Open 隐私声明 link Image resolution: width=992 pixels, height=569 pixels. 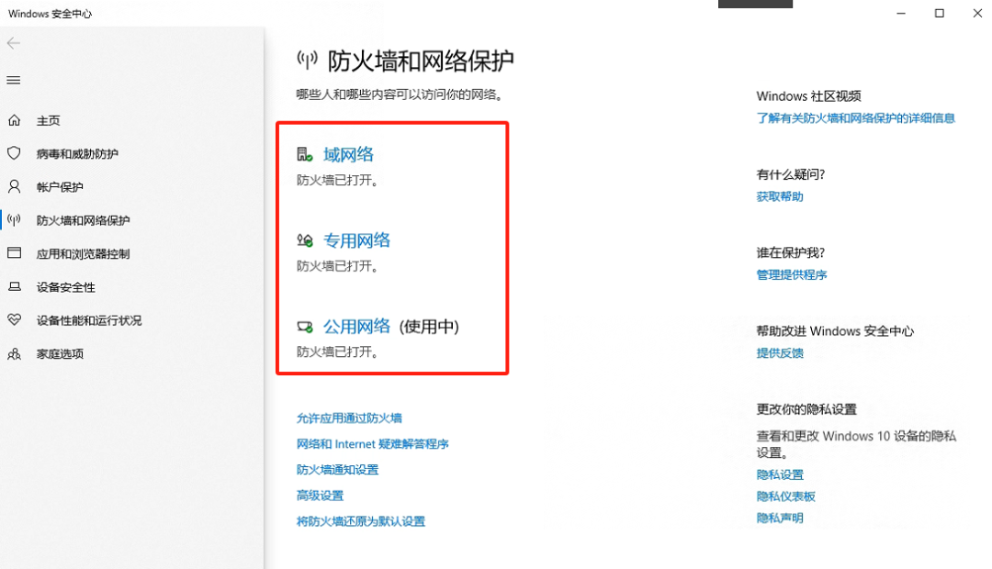click(x=780, y=519)
